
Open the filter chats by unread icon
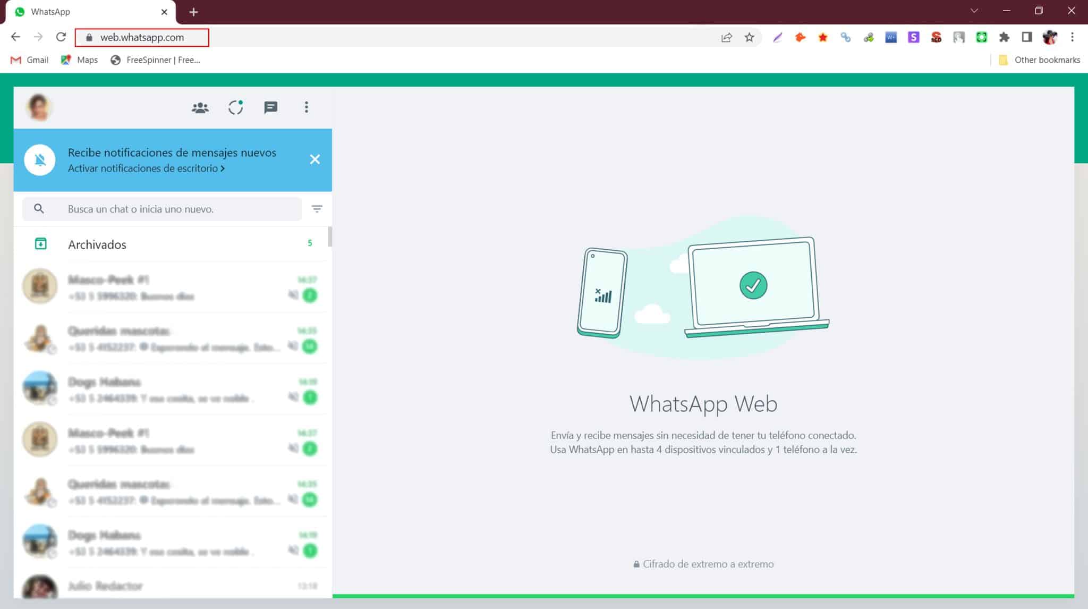coord(317,209)
